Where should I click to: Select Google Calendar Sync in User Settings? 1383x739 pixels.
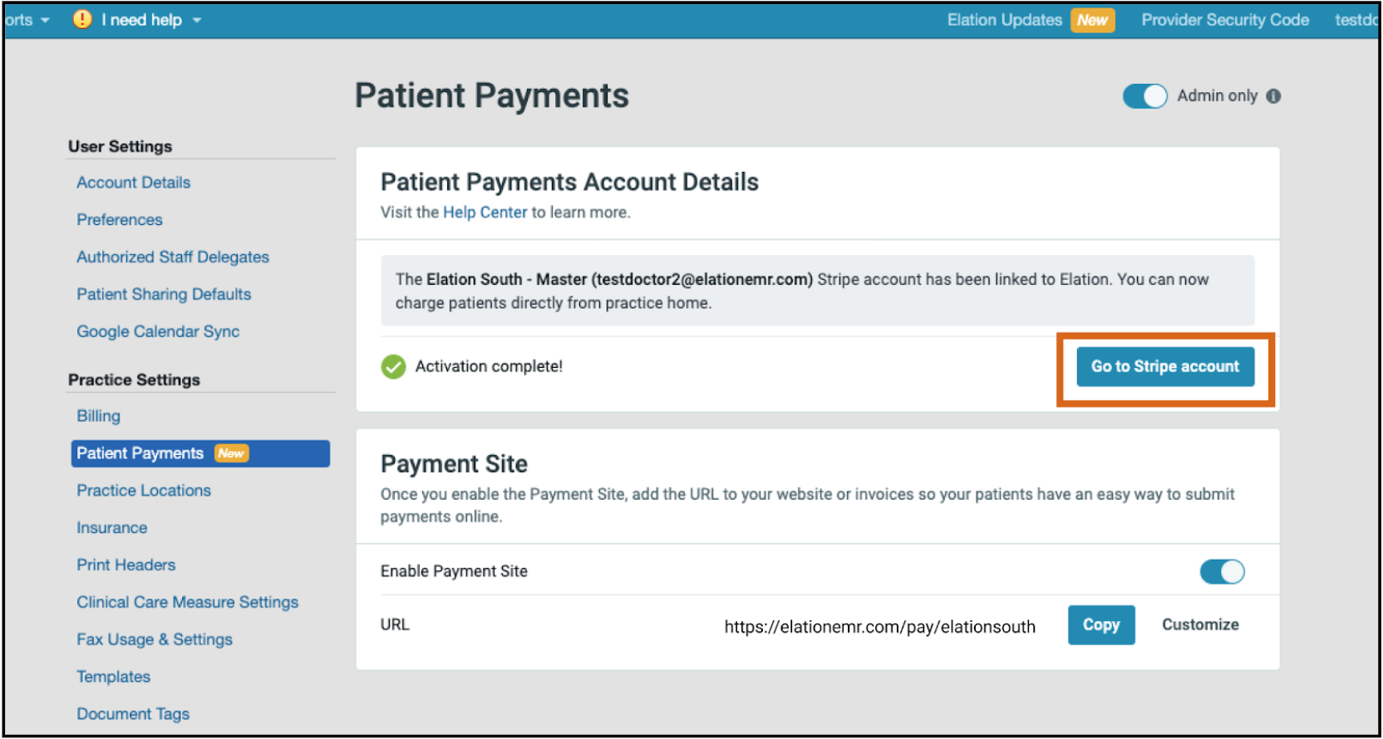tap(157, 331)
